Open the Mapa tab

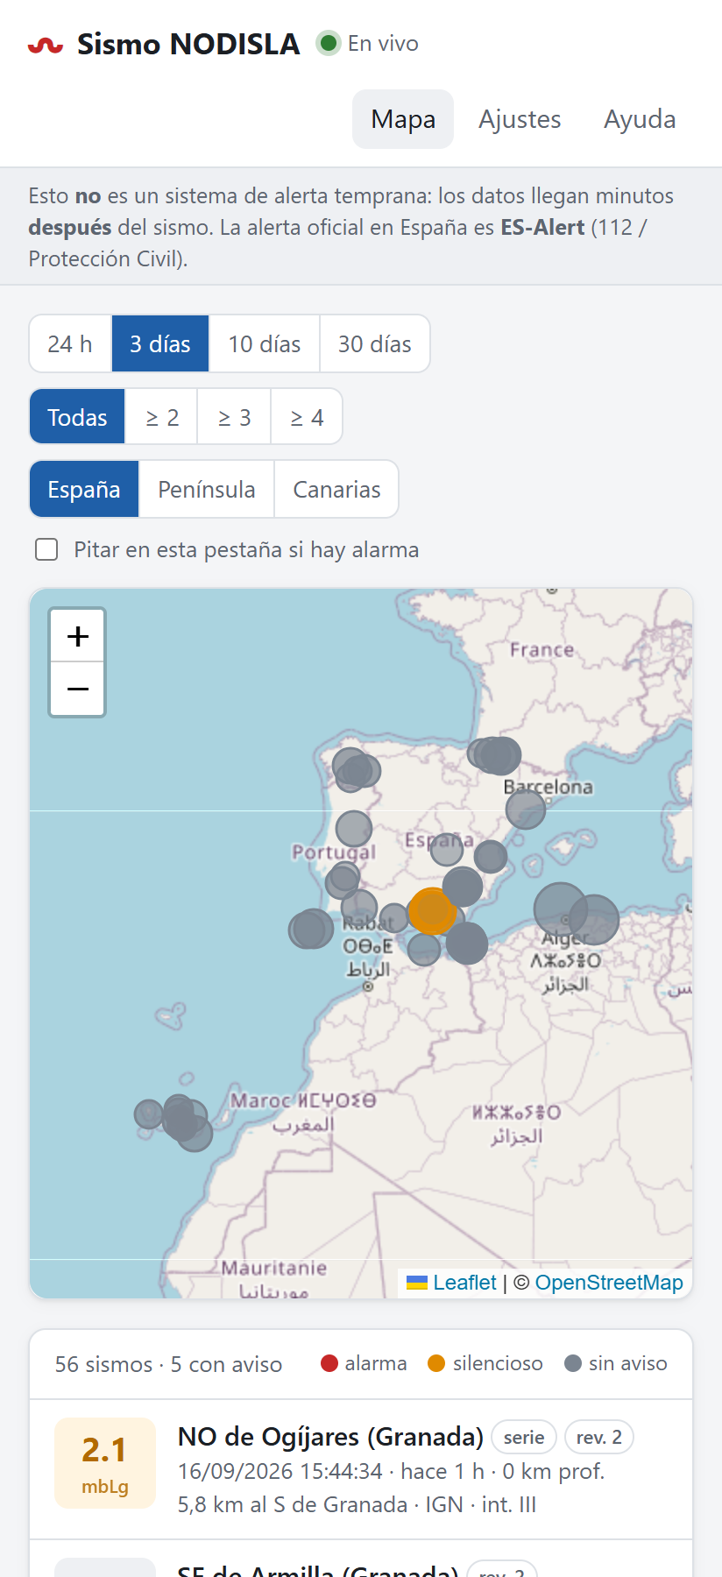(403, 119)
